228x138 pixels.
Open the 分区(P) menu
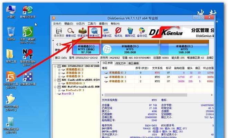[x=80, y=24]
